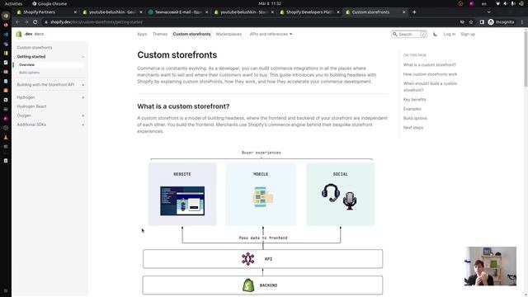Click the address bar URL

click(x=97, y=22)
